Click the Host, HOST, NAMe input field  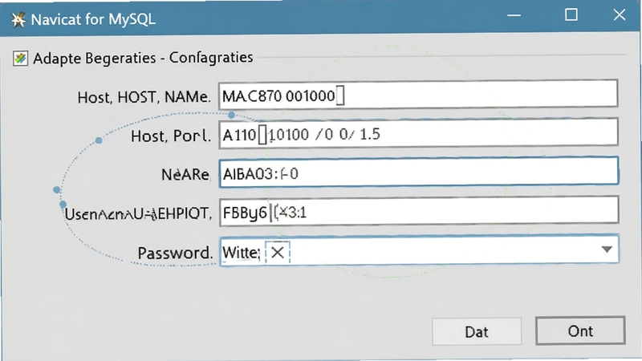click(x=418, y=94)
